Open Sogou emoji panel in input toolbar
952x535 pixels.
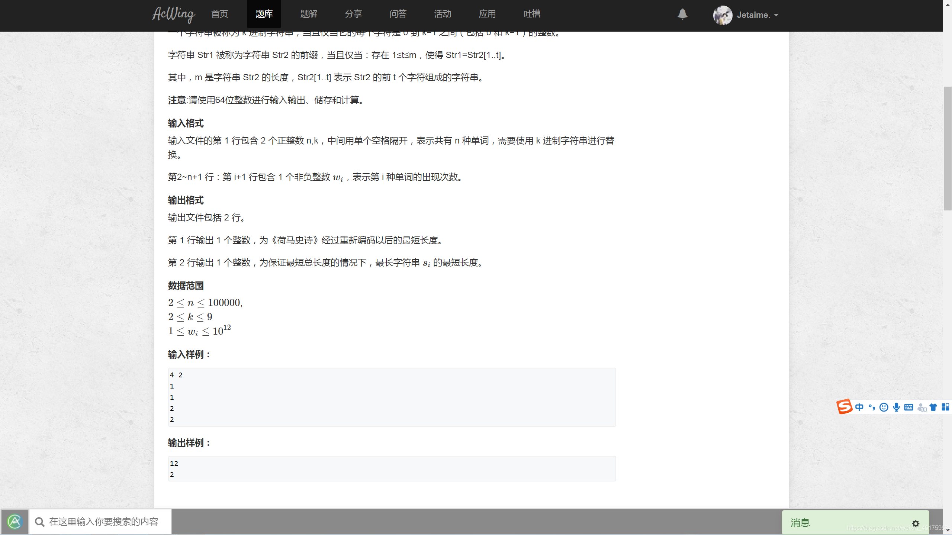(x=884, y=407)
